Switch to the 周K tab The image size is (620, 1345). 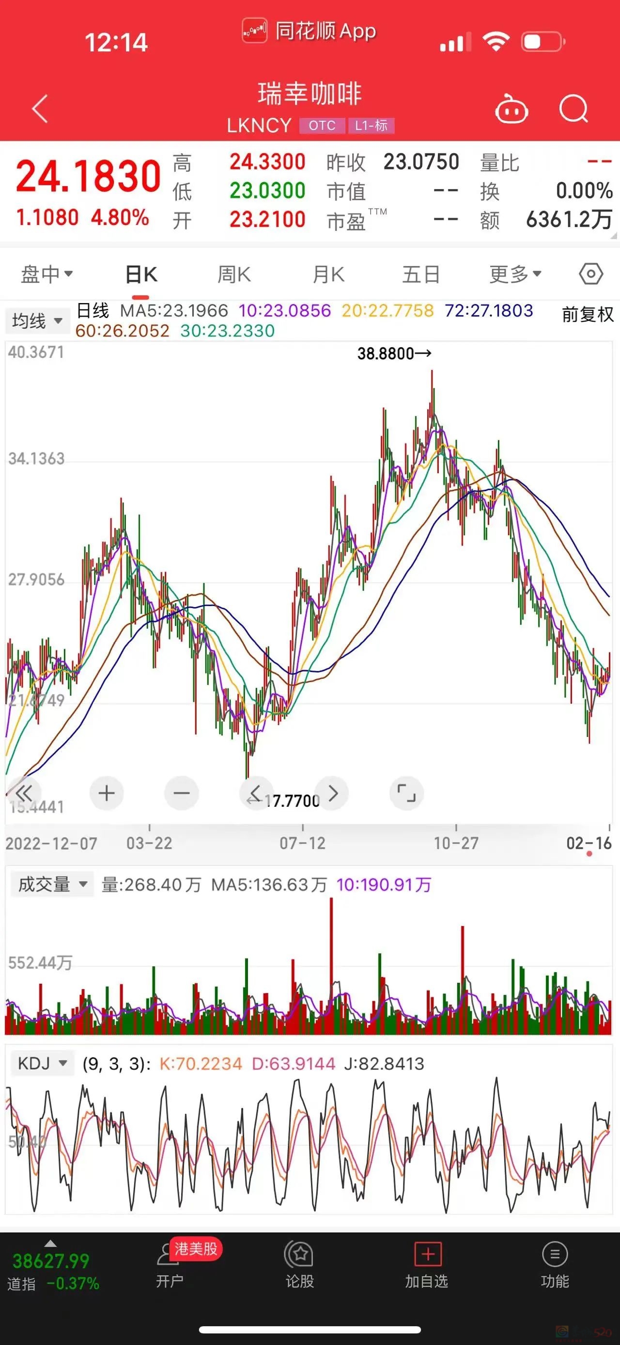234,274
